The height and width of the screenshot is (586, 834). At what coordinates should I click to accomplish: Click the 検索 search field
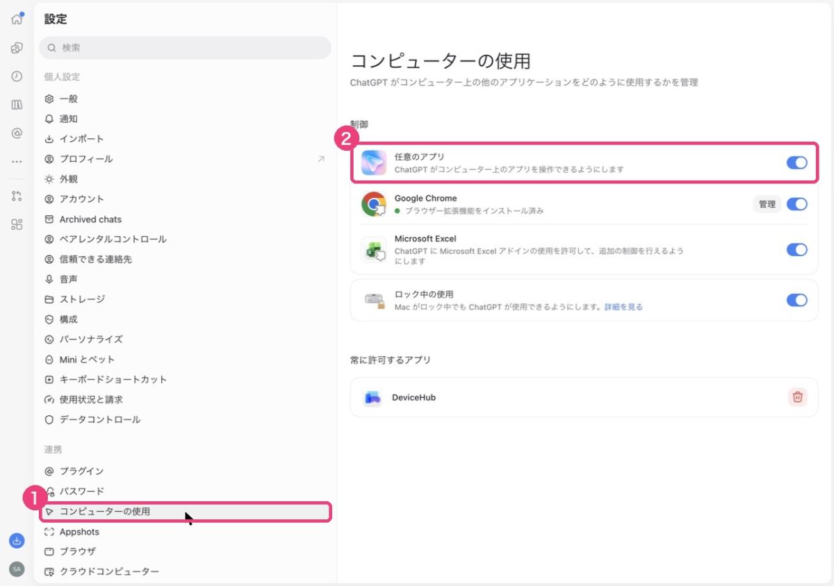pos(185,48)
